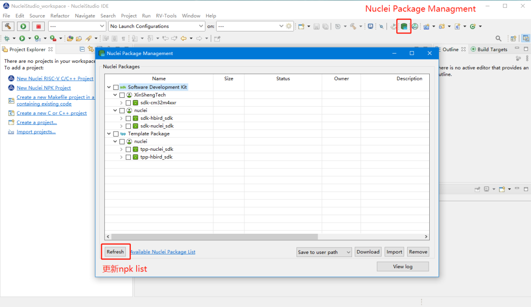Click the hammer Build button in launch bar
The width and height of the screenshot is (531, 307).
8,26
